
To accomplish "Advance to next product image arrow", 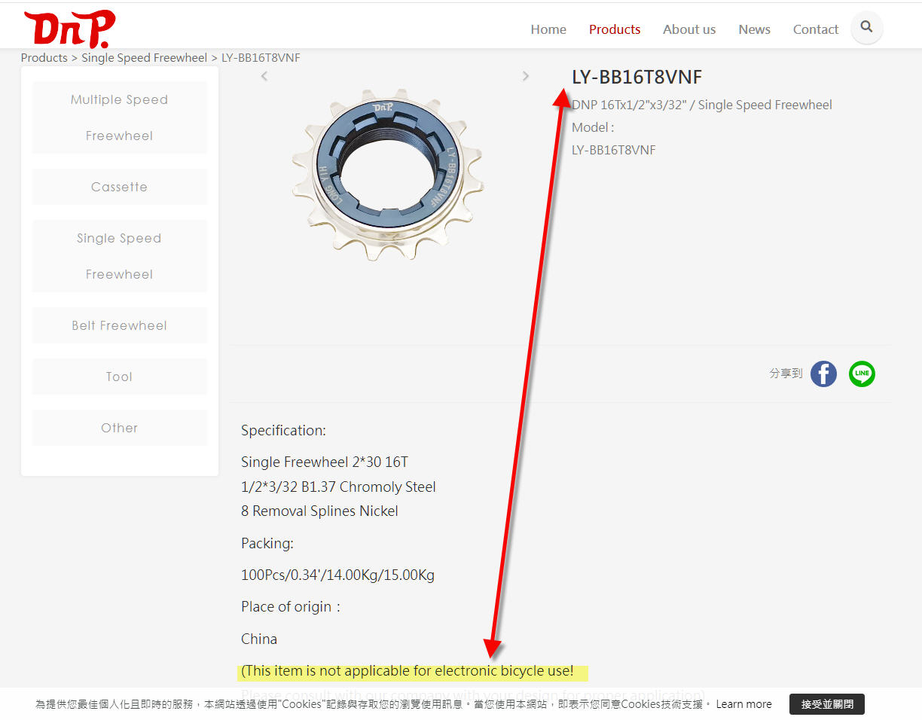I will tap(526, 76).
